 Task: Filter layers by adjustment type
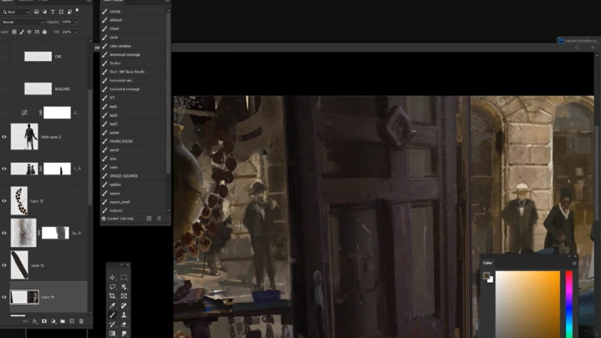(44, 12)
